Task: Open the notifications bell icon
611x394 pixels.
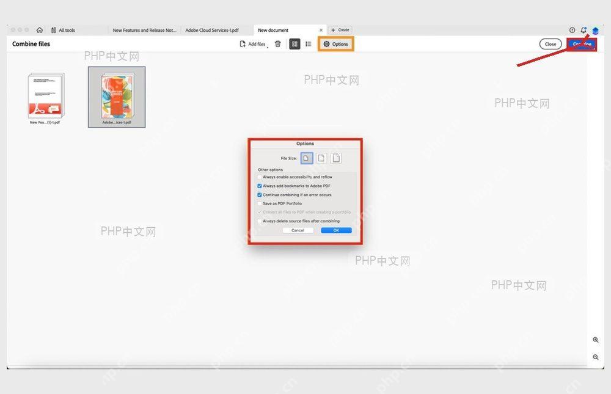Action: 584,30
